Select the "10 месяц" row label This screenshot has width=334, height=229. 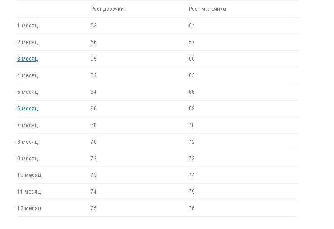pyautogui.click(x=29, y=175)
